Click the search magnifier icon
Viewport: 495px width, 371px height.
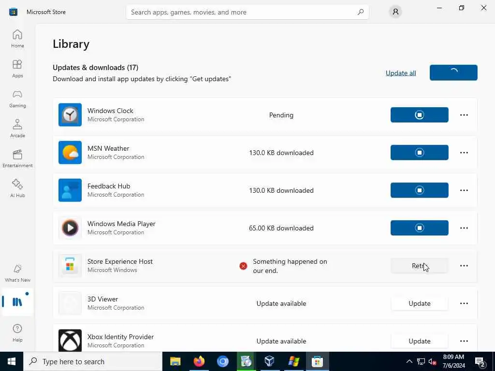click(x=361, y=12)
